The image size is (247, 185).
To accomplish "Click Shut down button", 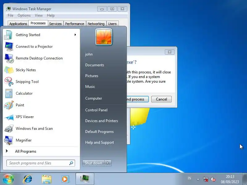I will coord(94,163).
